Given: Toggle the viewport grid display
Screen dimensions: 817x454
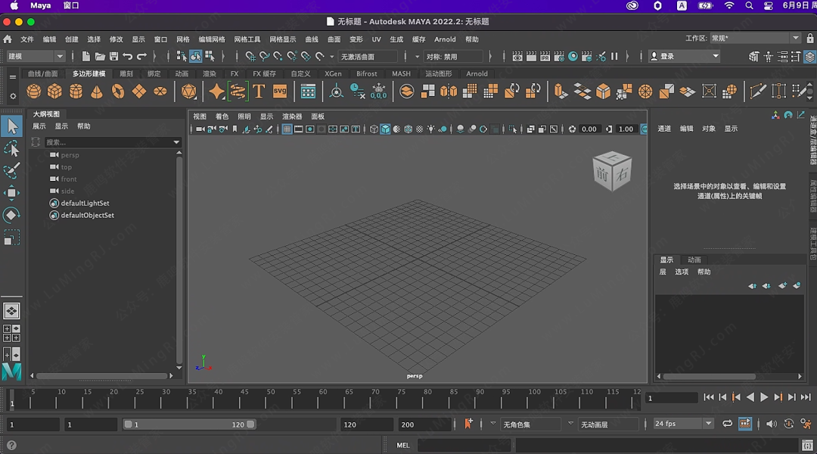Looking at the screenshot, I should pos(287,129).
